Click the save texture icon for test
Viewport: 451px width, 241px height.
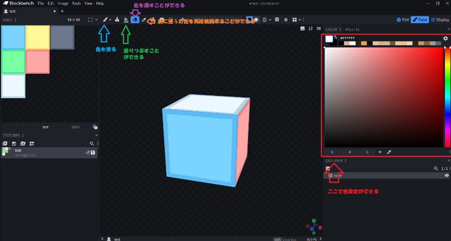(x=93, y=153)
